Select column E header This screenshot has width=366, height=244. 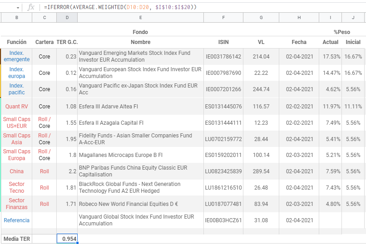140,17
